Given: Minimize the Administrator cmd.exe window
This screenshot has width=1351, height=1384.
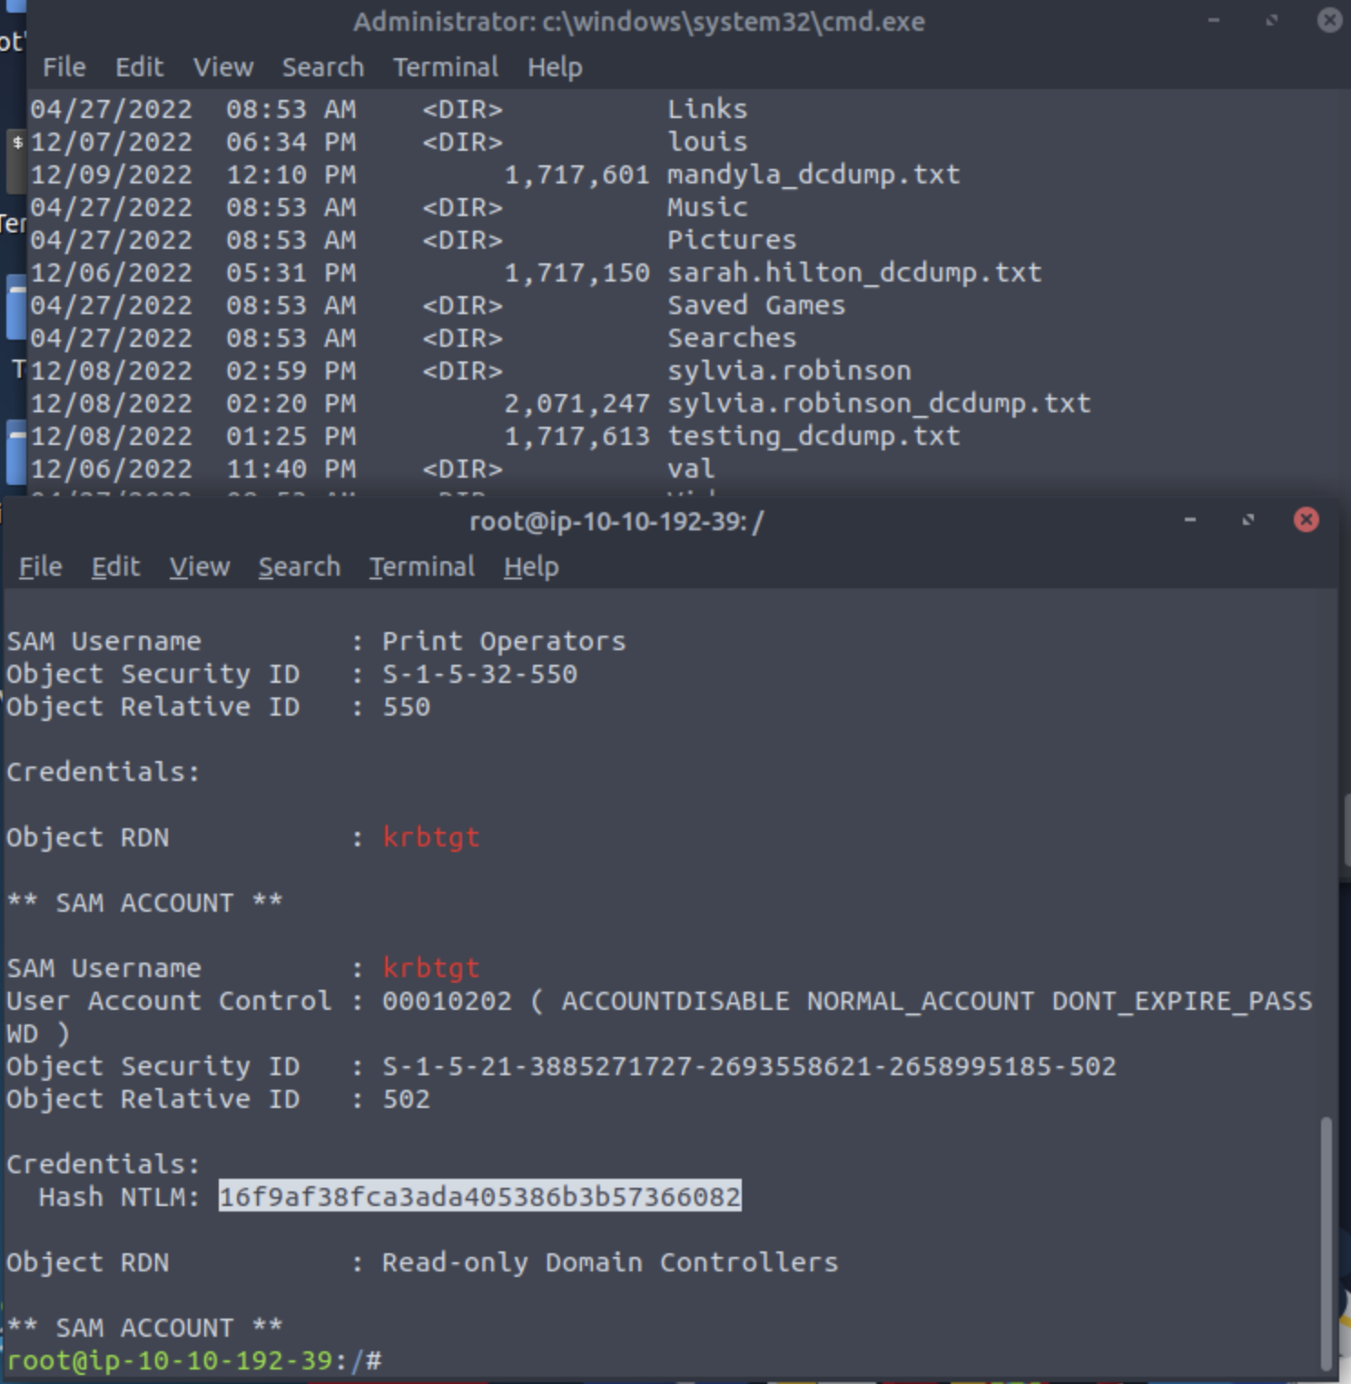Looking at the screenshot, I should pos(1213,20).
